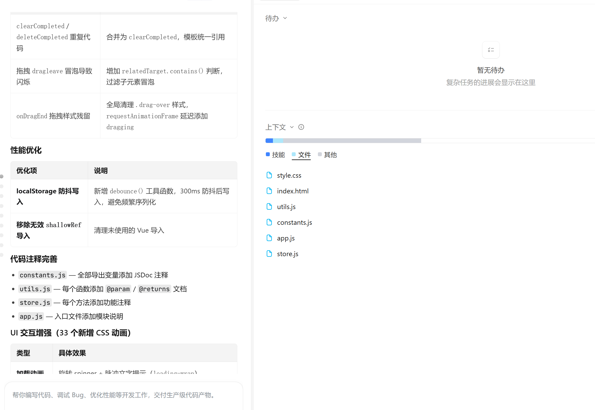Viewport: 595px width, 410px height.
Task: Open app.js from the file list
Action: click(286, 238)
